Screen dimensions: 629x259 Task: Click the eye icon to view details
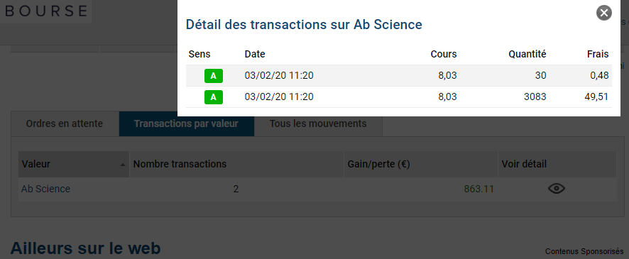[557, 189]
